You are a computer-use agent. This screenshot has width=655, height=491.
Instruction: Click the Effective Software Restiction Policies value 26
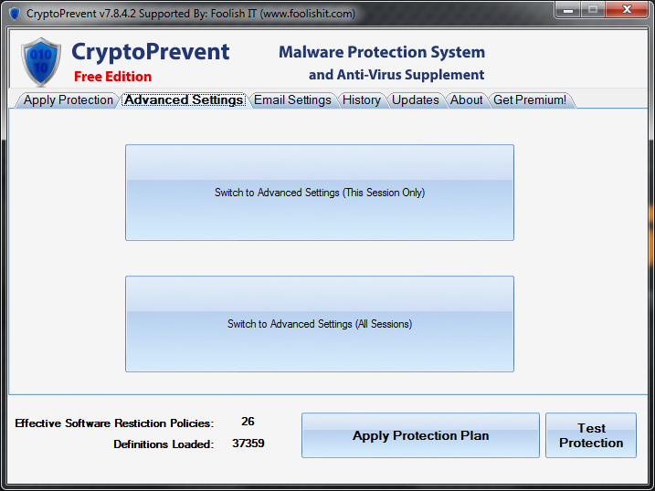coord(248,422)
